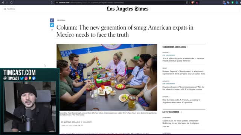Click the Brave rewards triangle icon

197,3
